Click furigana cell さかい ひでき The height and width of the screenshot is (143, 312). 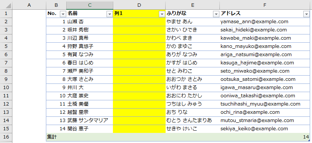click(192, 30)
